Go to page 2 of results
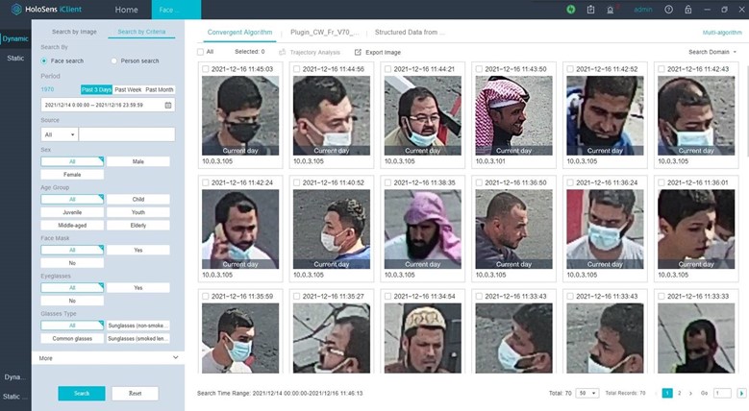Viewport: 749px width, 411px height. (679, 394)
